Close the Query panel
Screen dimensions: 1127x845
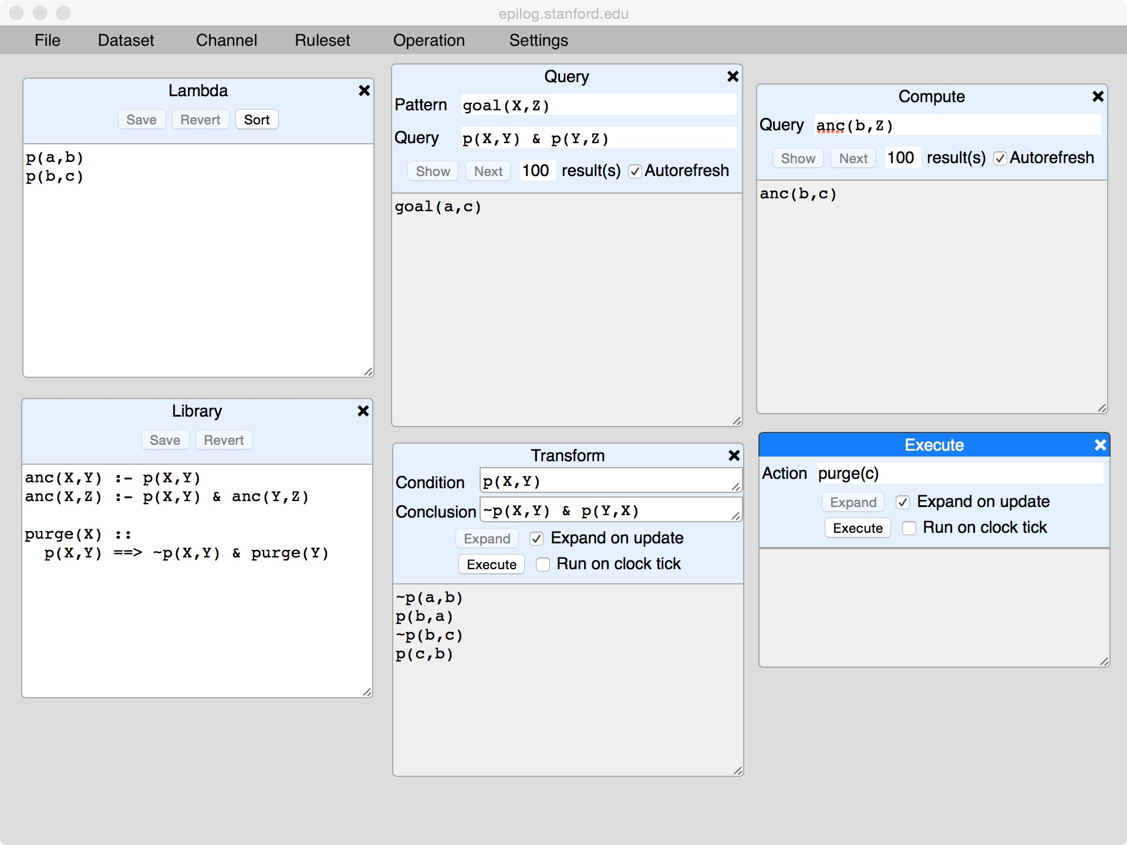pos(733,76)
